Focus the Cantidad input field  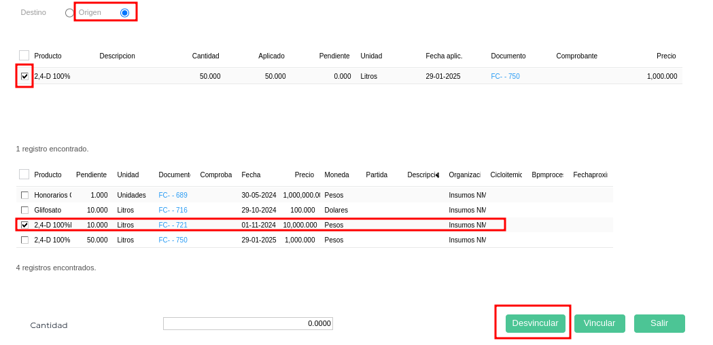247,323
